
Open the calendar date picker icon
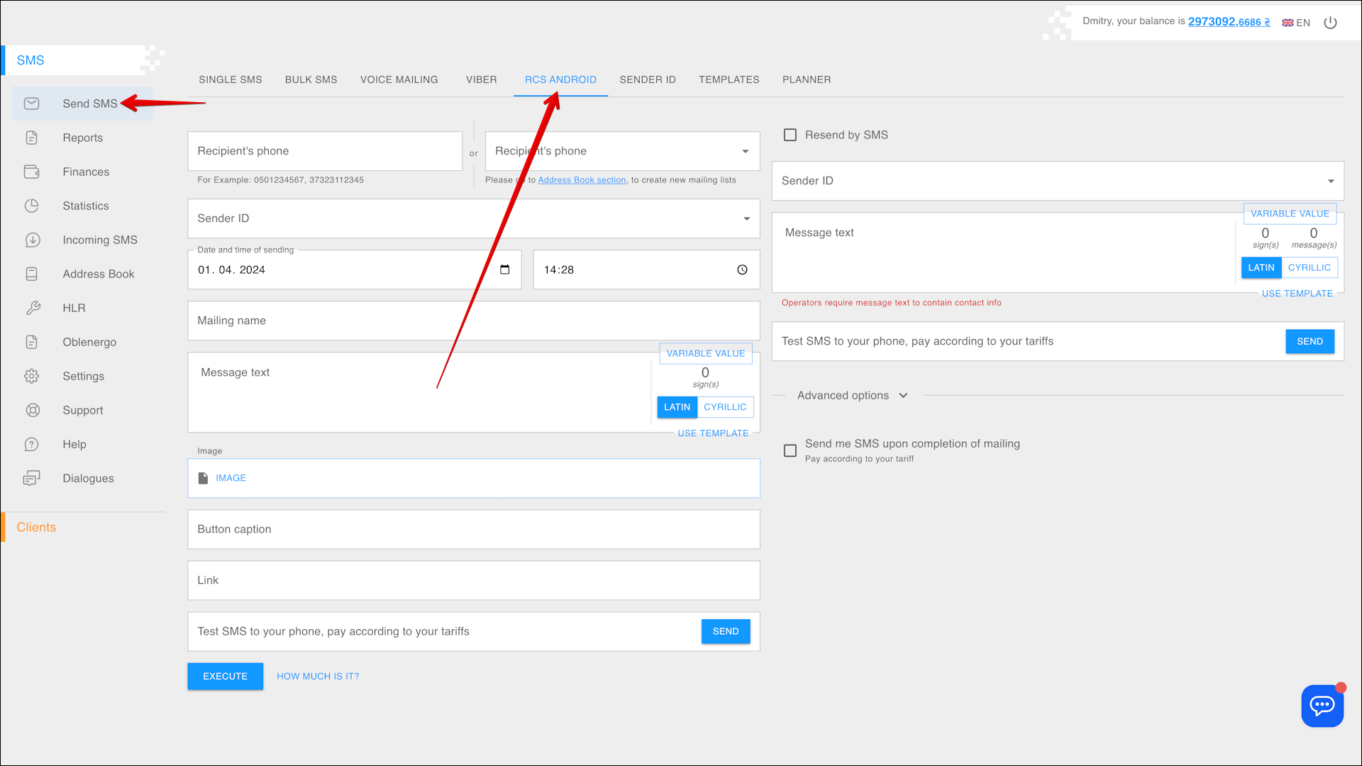point(504,270)
